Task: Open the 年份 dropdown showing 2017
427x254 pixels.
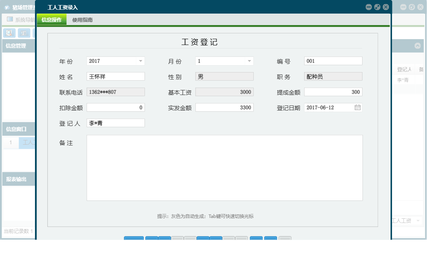Action: tap(141, 61)
